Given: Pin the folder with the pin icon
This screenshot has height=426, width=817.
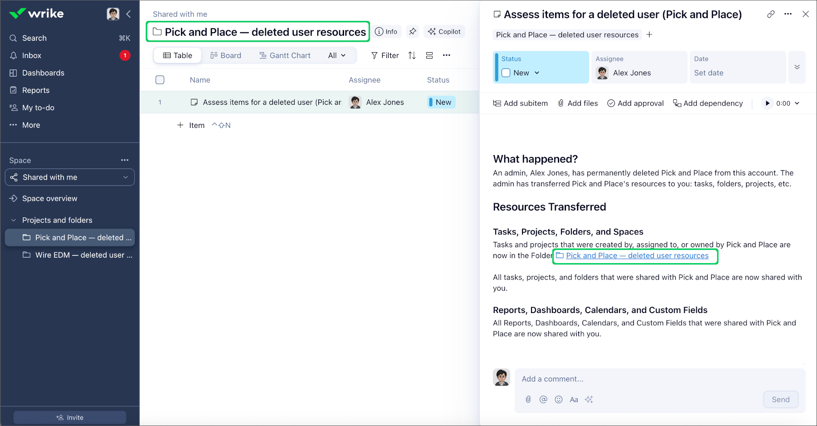Looking at the screenshot, I should [x=412, y=32].
